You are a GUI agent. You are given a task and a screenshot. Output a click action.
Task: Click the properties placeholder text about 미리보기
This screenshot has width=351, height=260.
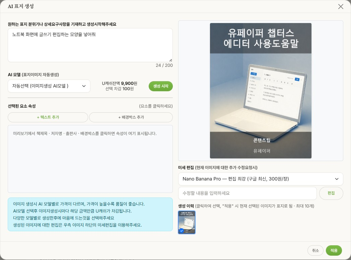tap(85, 134)
